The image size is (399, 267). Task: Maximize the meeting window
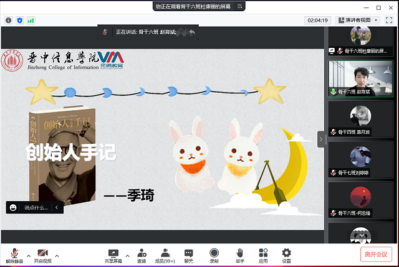[x=378, y=7]
